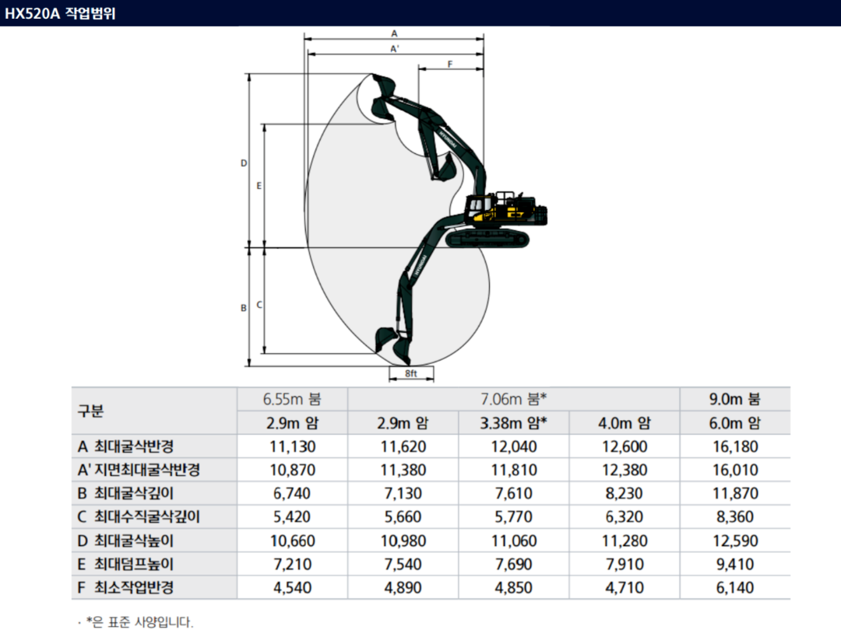
Task: Click the dimension letter 'D' in the diagram
Action: [244, 163]
